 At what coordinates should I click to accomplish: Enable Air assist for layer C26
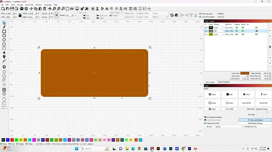click(x=257, y=31)
